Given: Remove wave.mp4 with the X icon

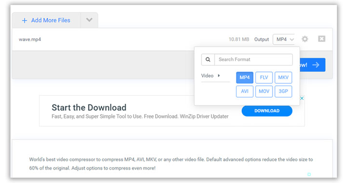Looking at the screenshot, I should [321, 39].
